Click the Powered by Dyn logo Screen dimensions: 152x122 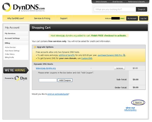pos(16,78)
